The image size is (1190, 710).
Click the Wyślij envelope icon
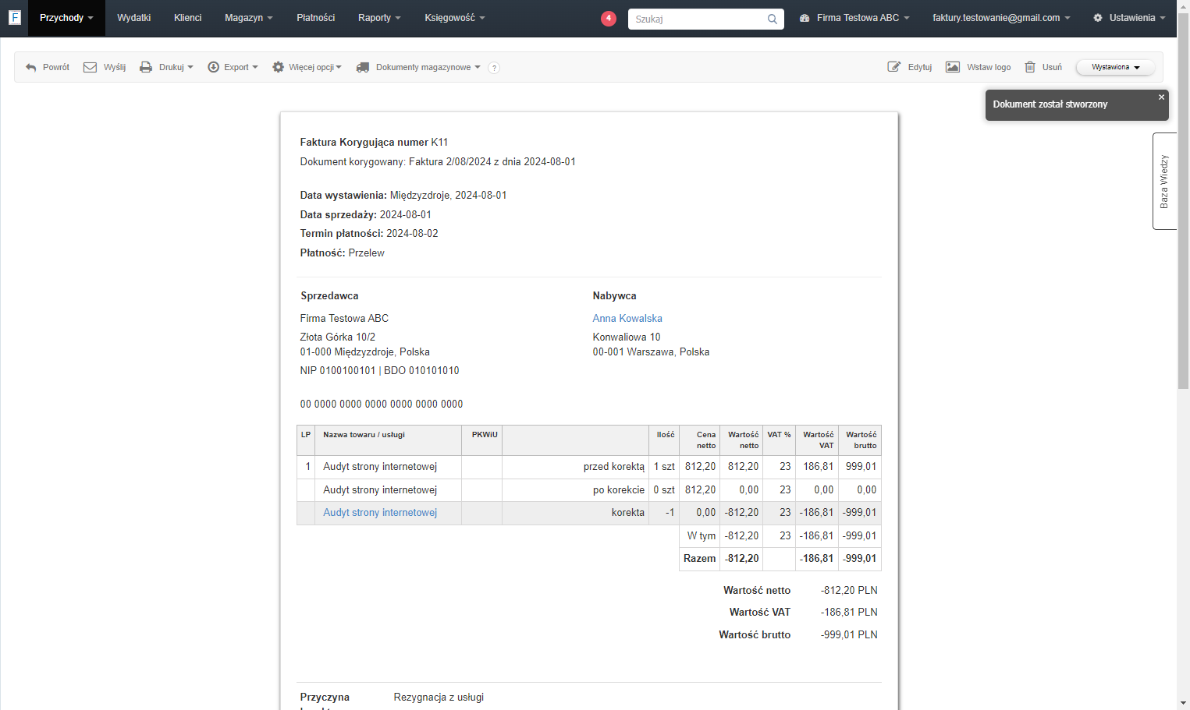pyautogui.click(x=91, y=68)
